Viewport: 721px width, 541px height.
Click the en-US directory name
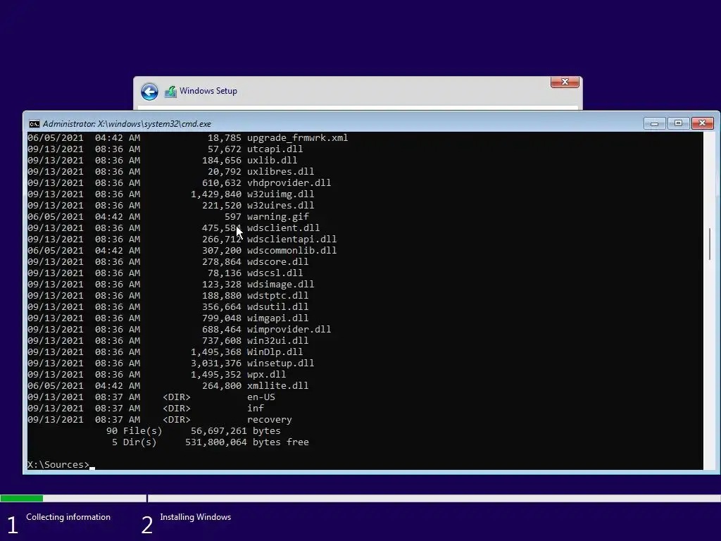[x=261, y=397]
